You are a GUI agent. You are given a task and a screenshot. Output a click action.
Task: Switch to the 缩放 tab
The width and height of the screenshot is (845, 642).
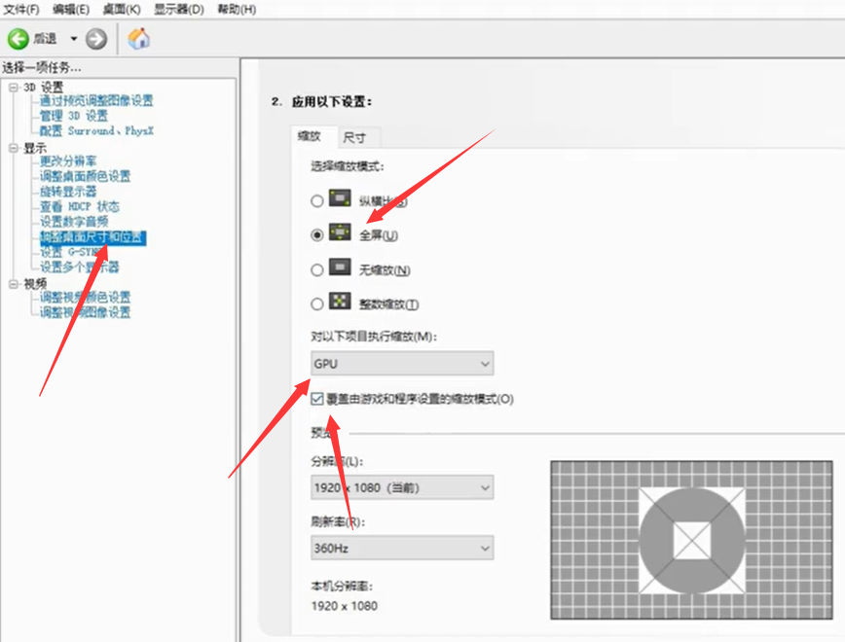tap(310, 136)
